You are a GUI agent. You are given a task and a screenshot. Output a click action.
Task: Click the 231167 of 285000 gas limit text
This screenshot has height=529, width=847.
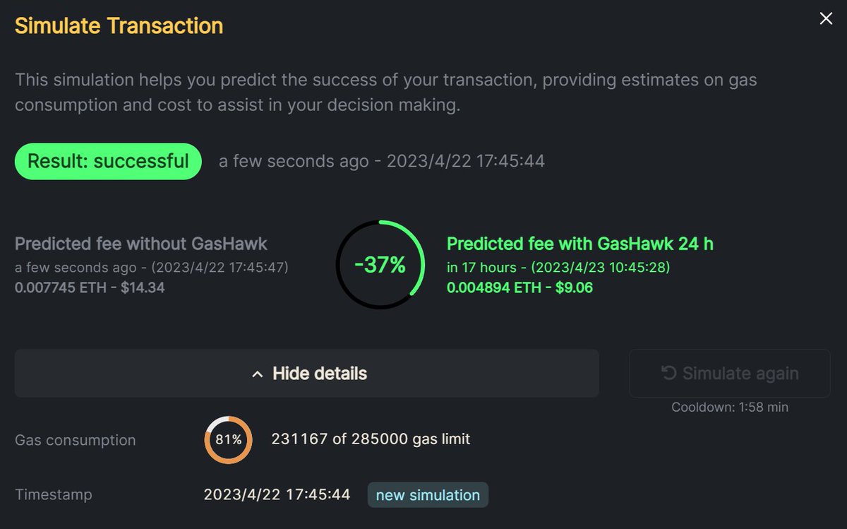371,439
